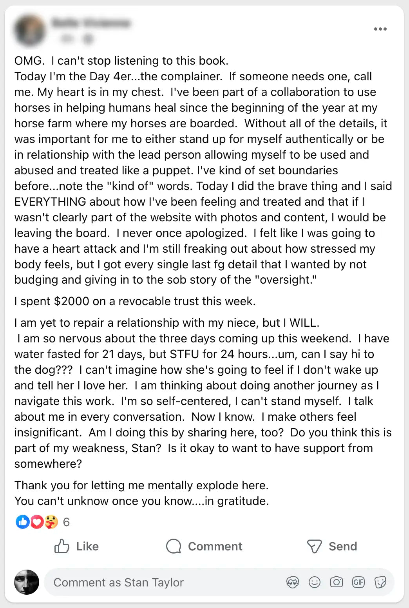Click the blurred post timestamp

point(67,38)
